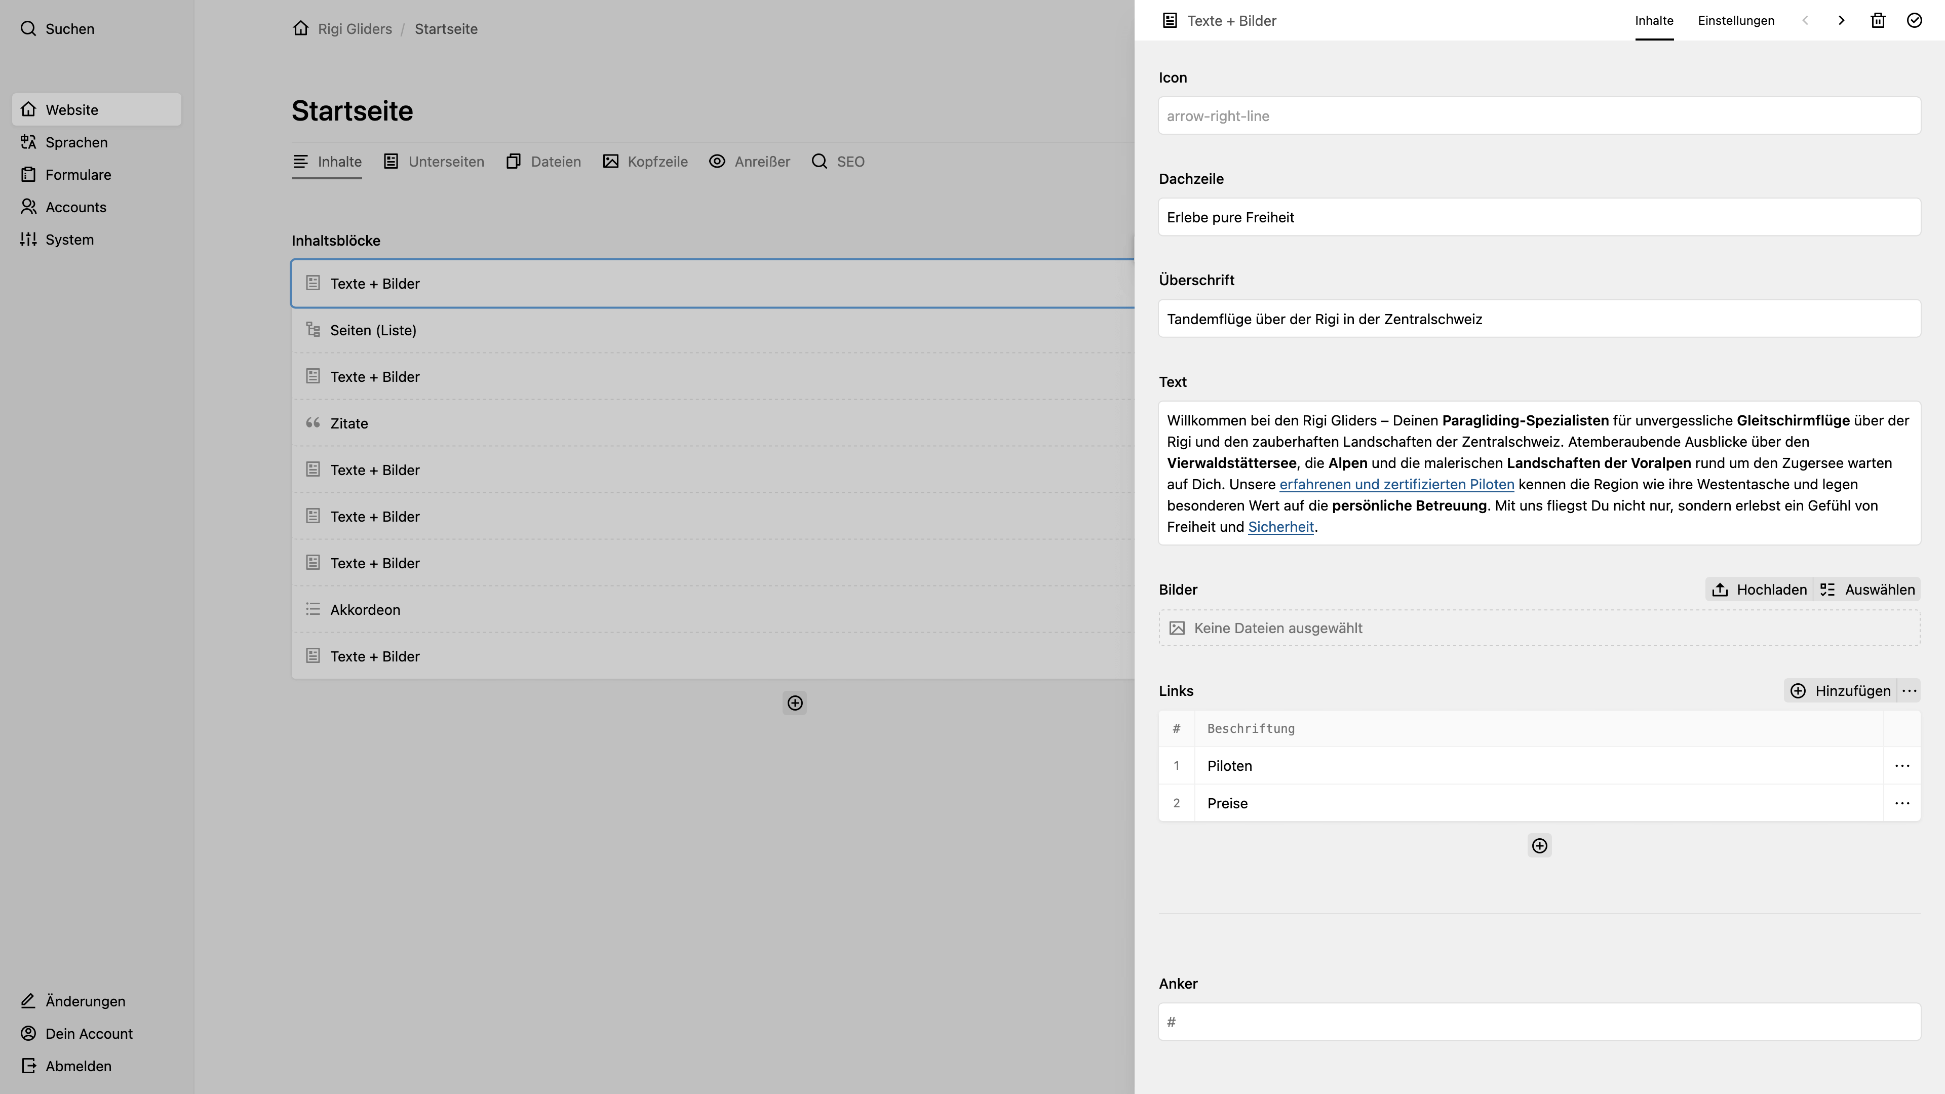Open options menu for Preise link row
This screenshot has width=1945, height=1094.
(x=1902, y=803)
